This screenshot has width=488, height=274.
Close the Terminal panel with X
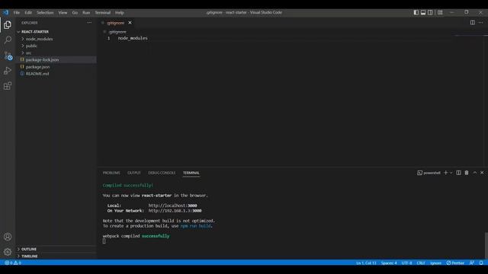tap(482, 173)
